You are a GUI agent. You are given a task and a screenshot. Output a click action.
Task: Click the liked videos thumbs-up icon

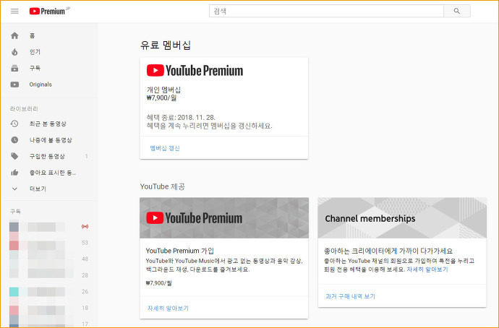point(14,172)
